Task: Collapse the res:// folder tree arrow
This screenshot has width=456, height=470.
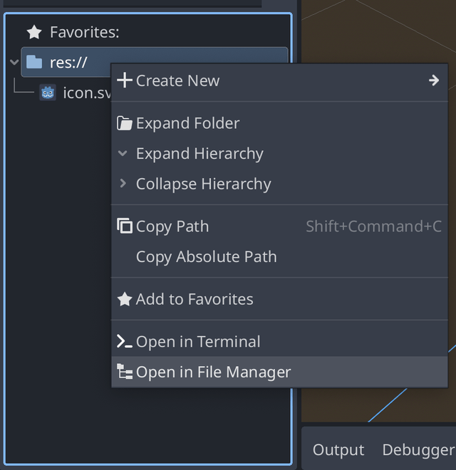Action: click(14, 63)
